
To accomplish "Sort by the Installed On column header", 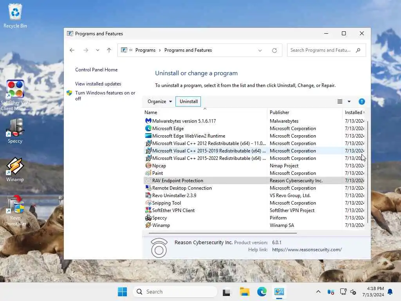I will (354, 112).
